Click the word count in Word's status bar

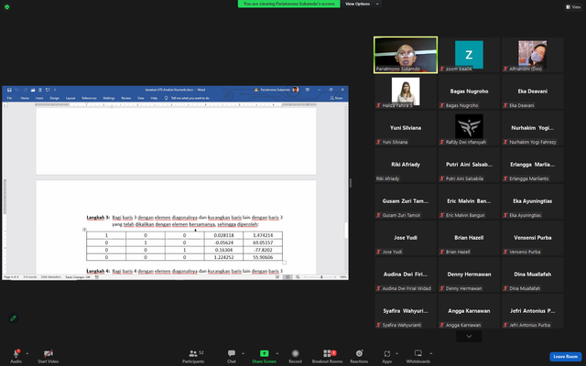click(30, 277)
